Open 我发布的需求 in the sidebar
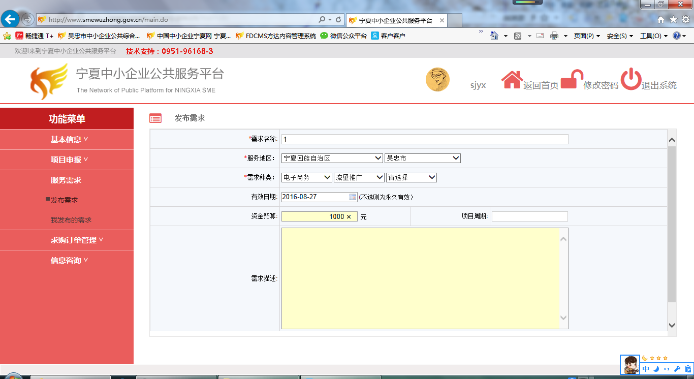Image resolution: width=694 pixels, height=379 pixels. coord(71,220)
